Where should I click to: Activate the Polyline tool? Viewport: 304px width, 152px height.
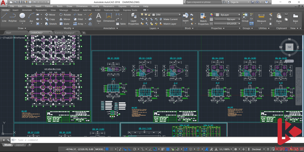(12, 17)
